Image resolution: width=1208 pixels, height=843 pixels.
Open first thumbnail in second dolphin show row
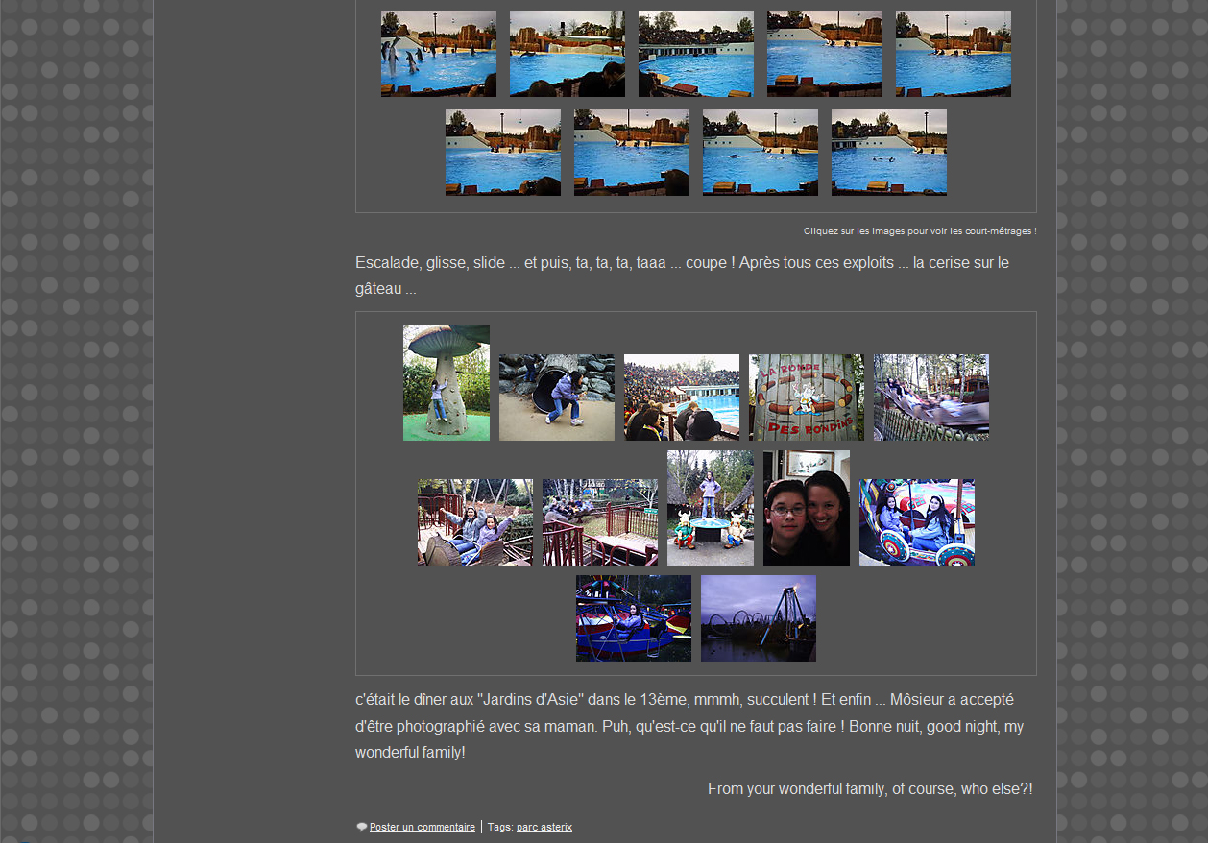coord(502,153)
